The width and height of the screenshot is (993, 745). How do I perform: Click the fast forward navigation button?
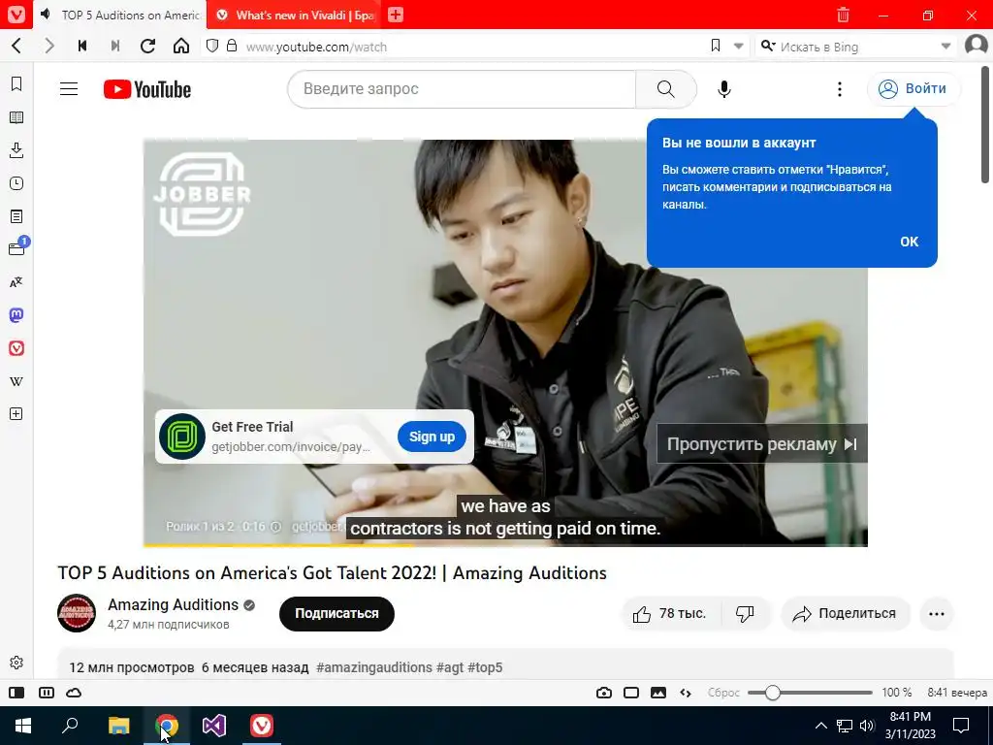[115, 46]
